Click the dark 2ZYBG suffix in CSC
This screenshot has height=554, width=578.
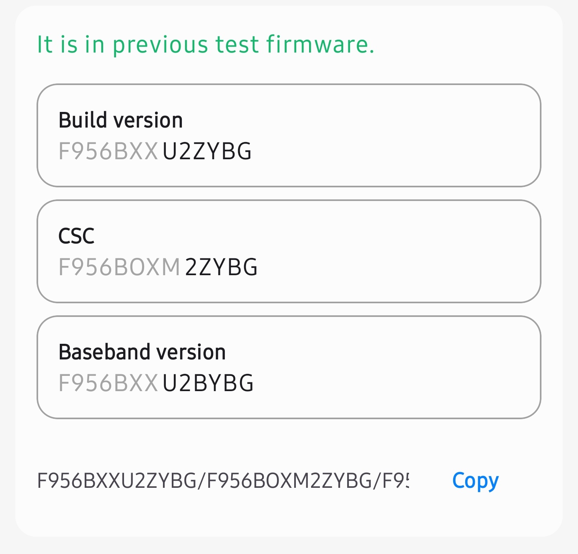point(221,268)
